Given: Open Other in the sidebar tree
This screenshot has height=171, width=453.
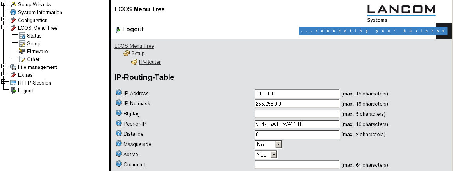Looking at the screenshot, I should tap(33, 59).
